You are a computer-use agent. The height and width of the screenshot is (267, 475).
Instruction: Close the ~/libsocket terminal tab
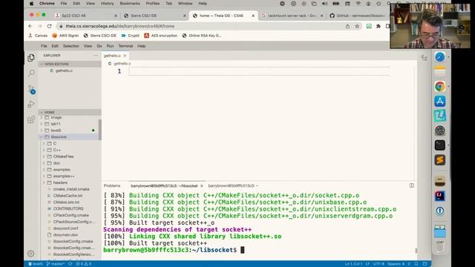(x=202, y=186)
